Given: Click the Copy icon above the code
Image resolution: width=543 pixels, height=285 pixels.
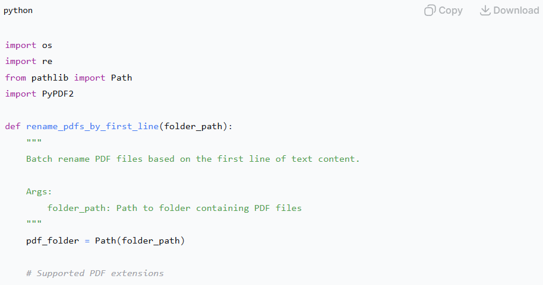Looking at the screenshot, I should 430,10.
